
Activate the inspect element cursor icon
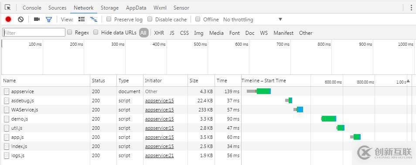pyautogui.click(x=8, y=7)
